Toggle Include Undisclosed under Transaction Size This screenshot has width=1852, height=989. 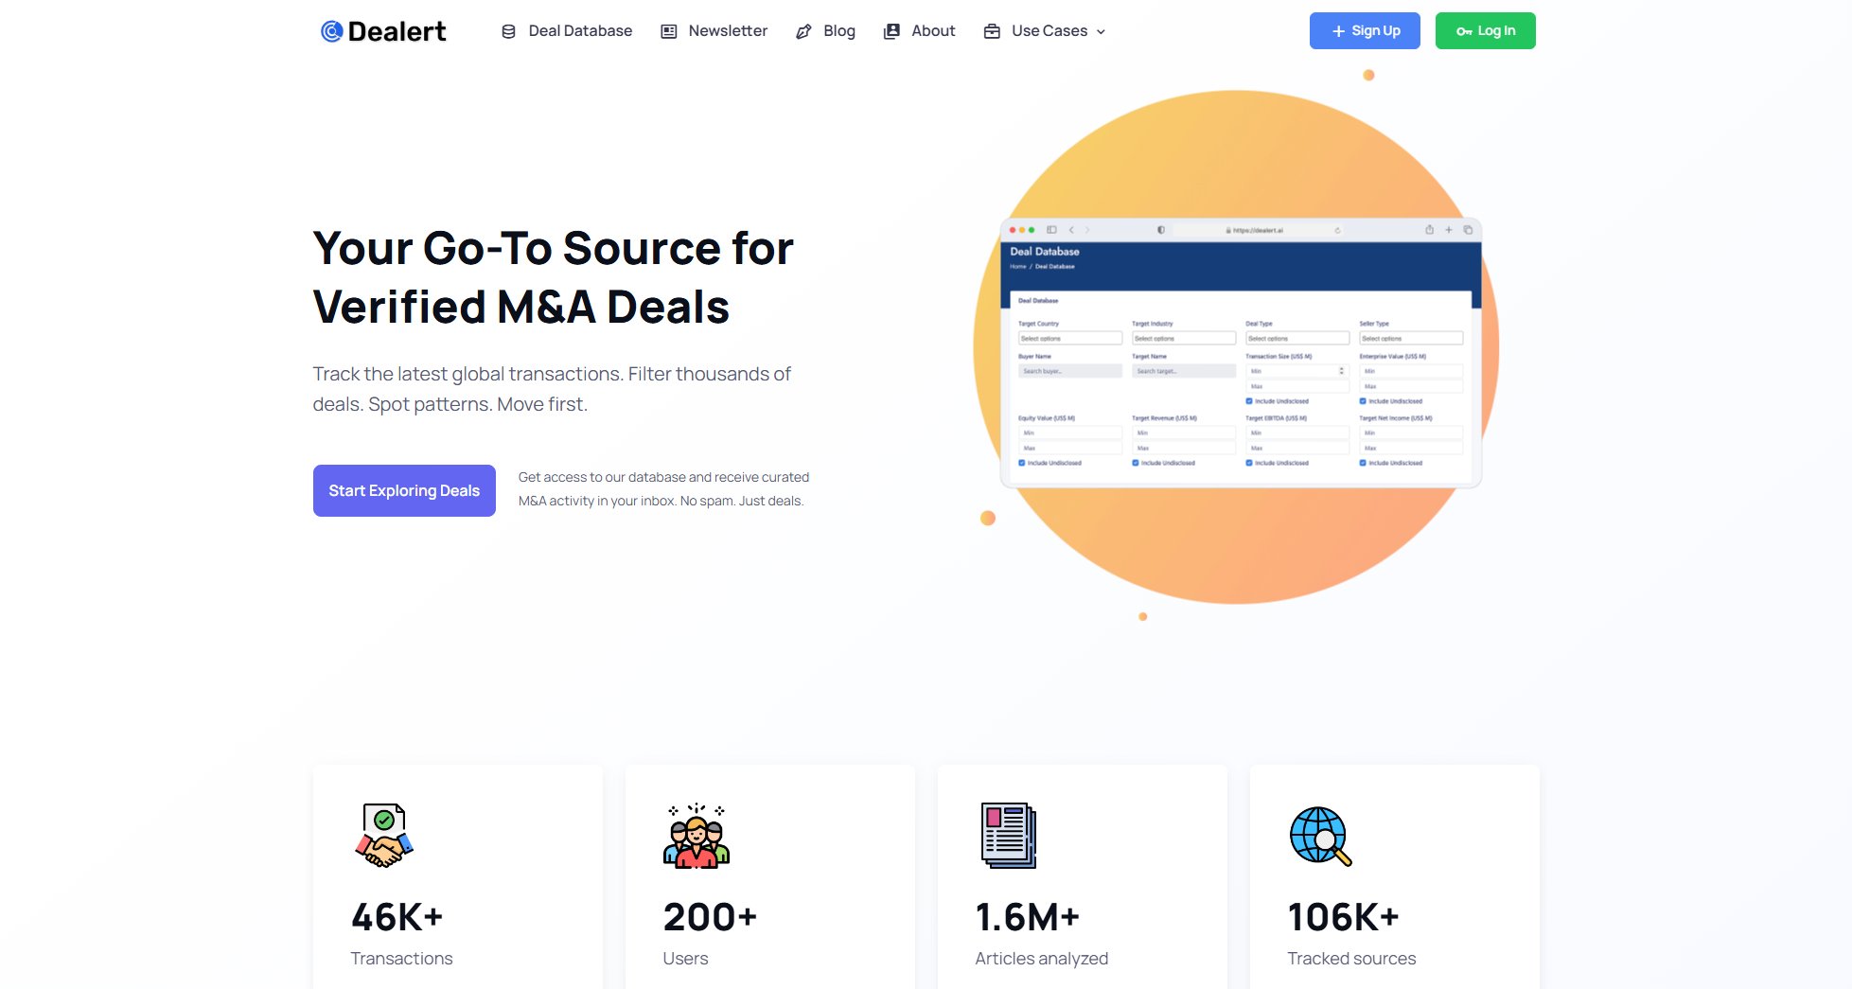pos(1249,401)
